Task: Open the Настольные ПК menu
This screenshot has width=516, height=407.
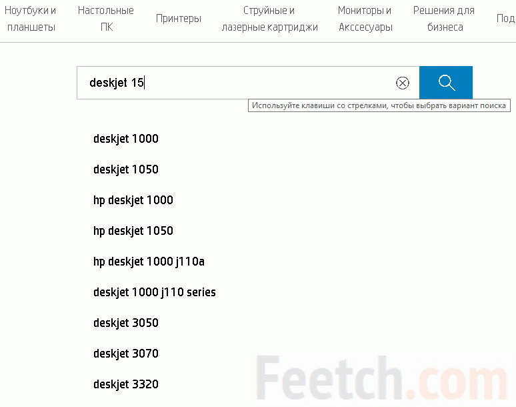Action: tap(106, 19)
